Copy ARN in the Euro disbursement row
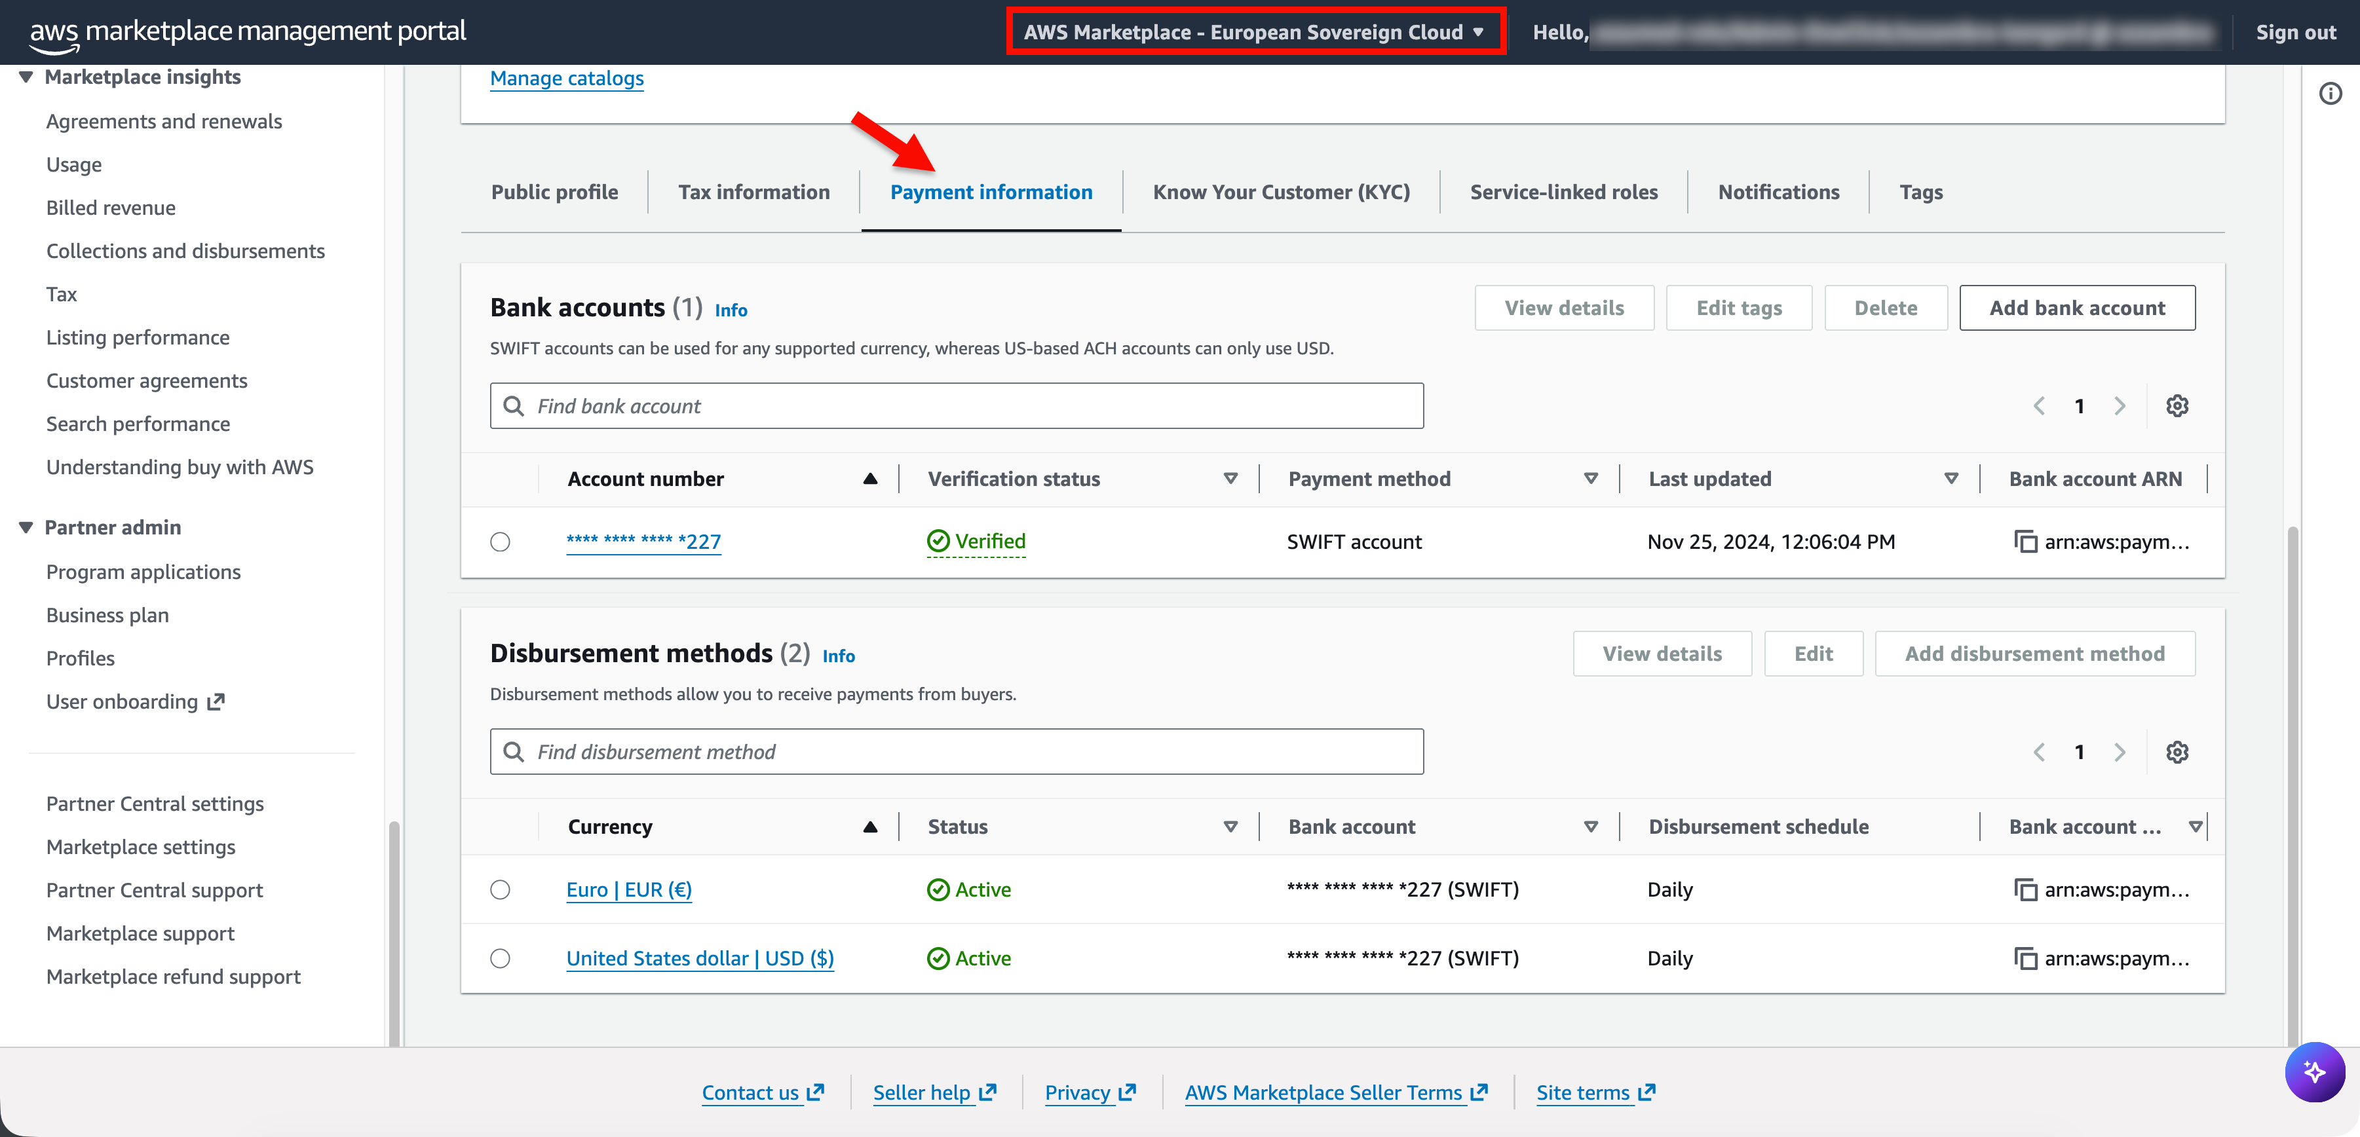Screen dimensions: 2360x1137 point(2025,889)
